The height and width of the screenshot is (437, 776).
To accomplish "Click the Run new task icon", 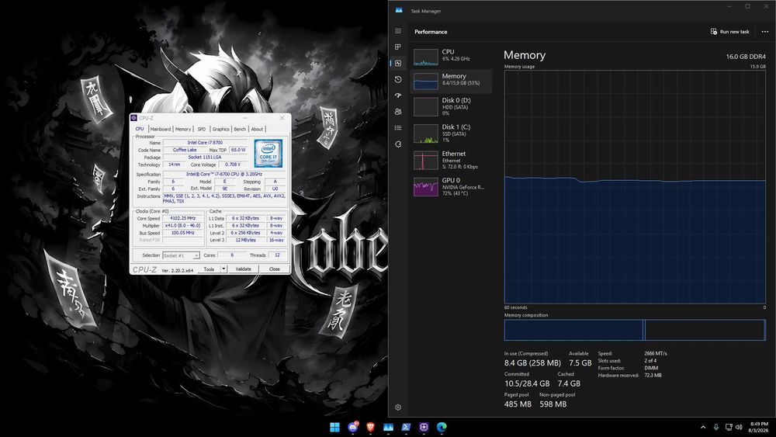I will click(x=714, y=31).
